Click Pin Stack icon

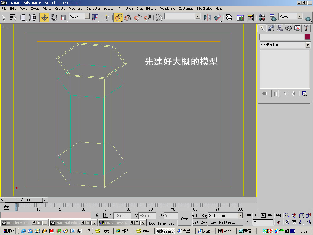point(264,94)
